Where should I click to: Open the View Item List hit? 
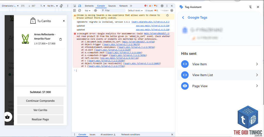pos(220,75)
